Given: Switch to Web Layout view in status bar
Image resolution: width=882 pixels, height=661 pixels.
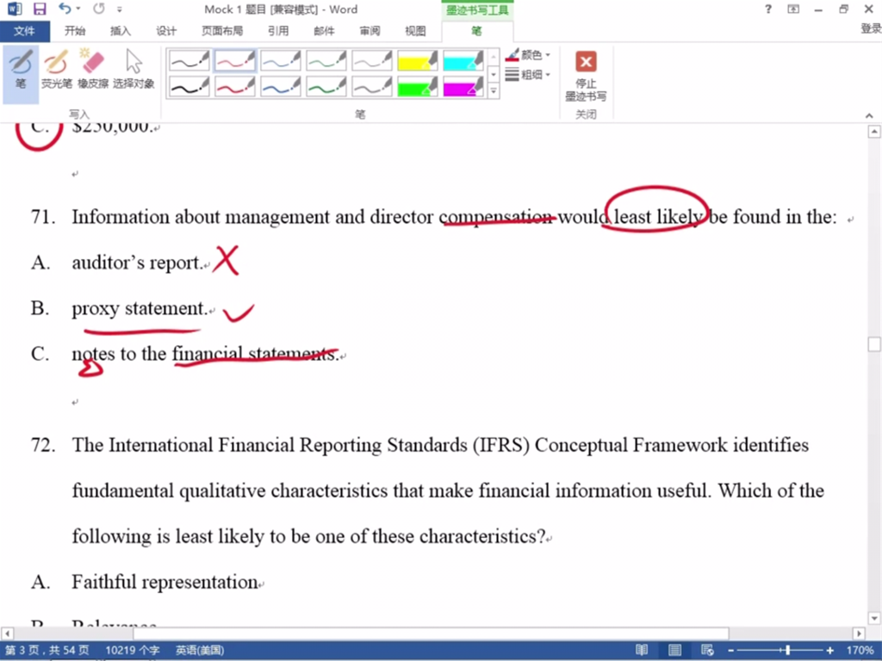Looking at the screenshot, I should pyautogui.click(x=707, y=651).
